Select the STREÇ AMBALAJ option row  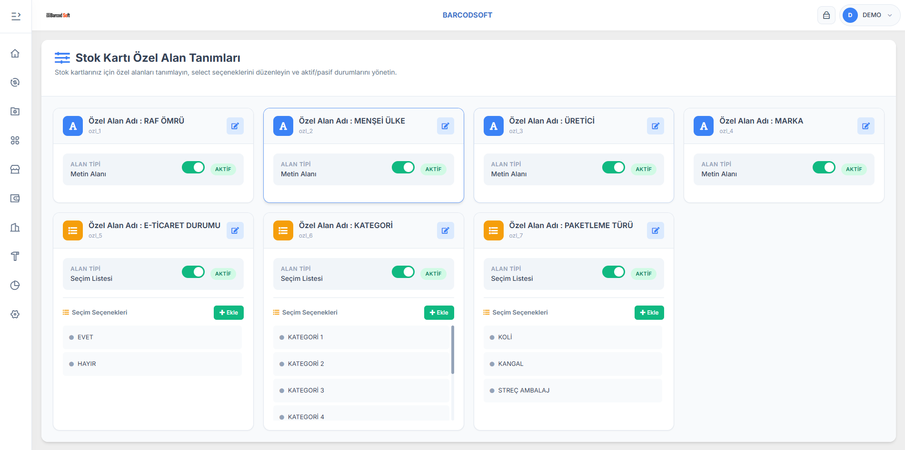572,391
